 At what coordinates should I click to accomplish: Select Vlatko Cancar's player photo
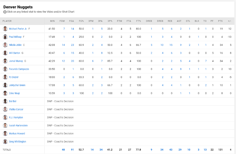tap(5, 109)
